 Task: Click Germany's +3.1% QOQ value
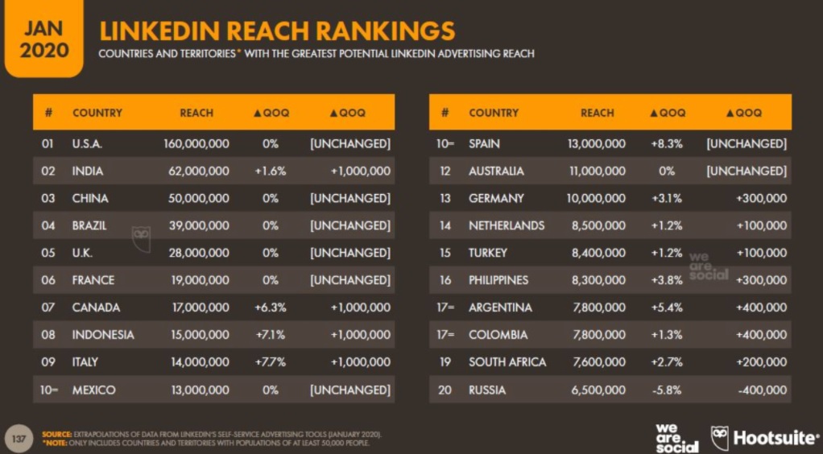click(x=668, y=198)
